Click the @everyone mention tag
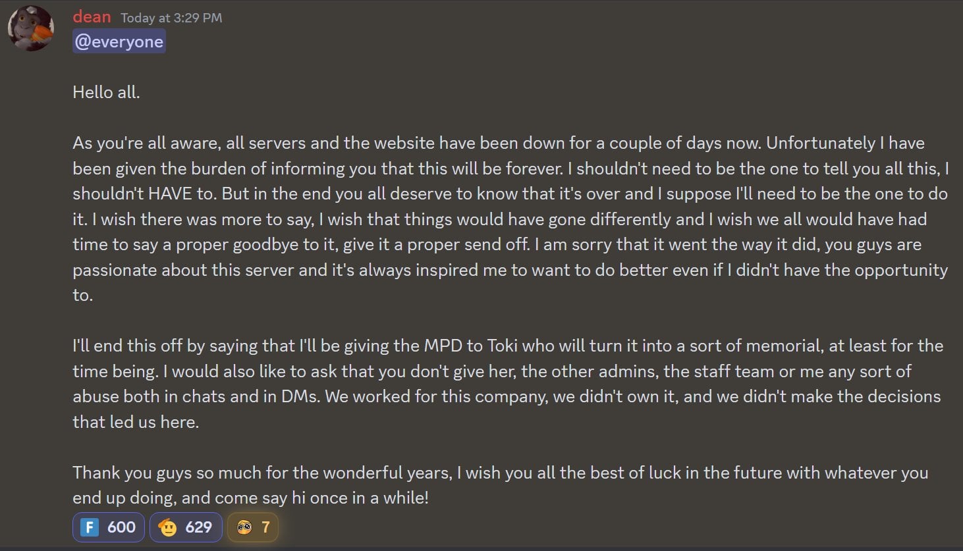 [x=119, y=41]
